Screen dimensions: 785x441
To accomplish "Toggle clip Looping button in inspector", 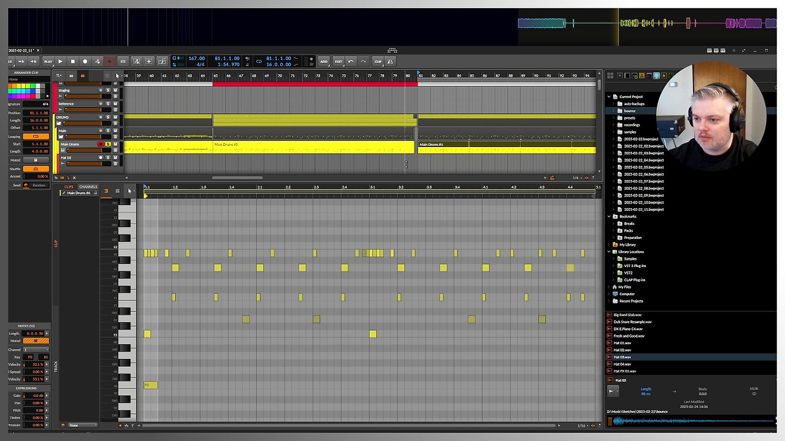I will [36, 136].
